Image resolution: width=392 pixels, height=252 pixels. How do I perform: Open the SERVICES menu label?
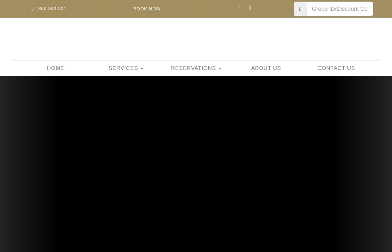[123, 68]
